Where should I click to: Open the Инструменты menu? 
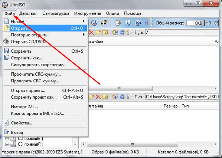[x=88, y=13]
